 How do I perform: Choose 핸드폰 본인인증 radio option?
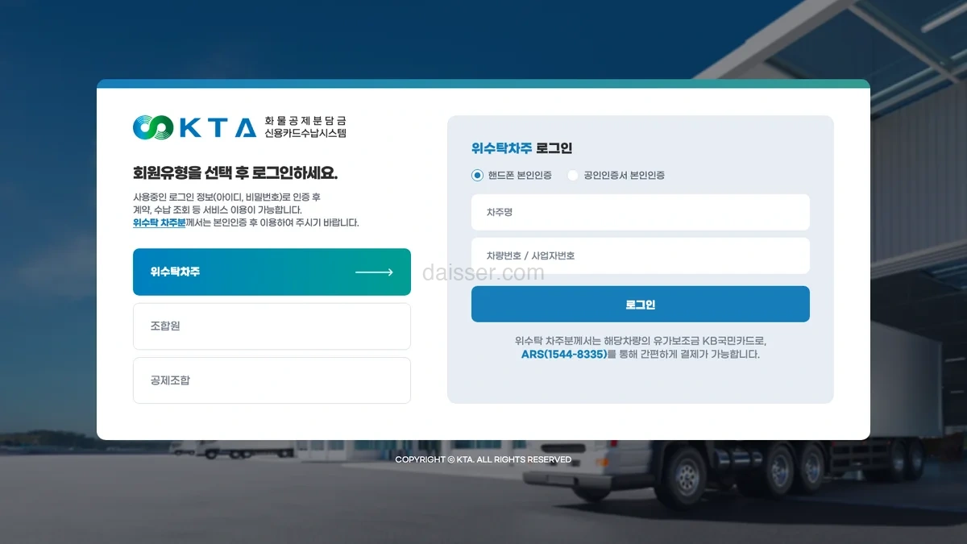pos(478,175)
